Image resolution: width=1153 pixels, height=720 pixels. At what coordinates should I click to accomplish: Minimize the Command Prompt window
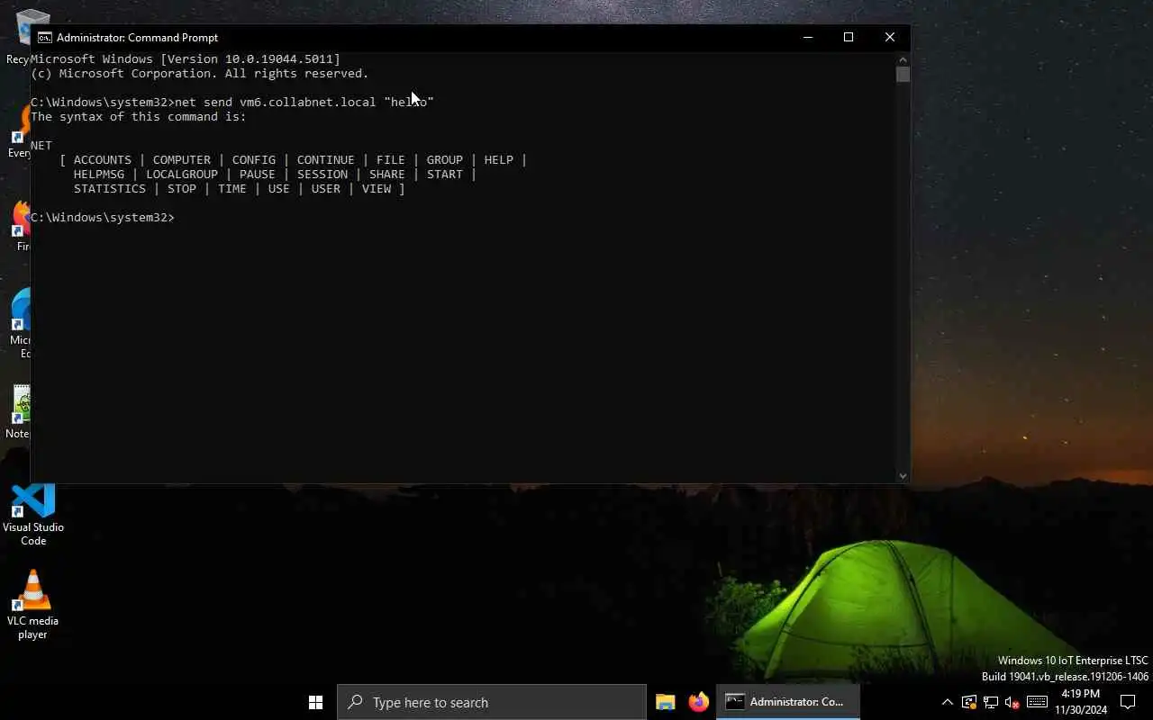[x=808, y=37]
